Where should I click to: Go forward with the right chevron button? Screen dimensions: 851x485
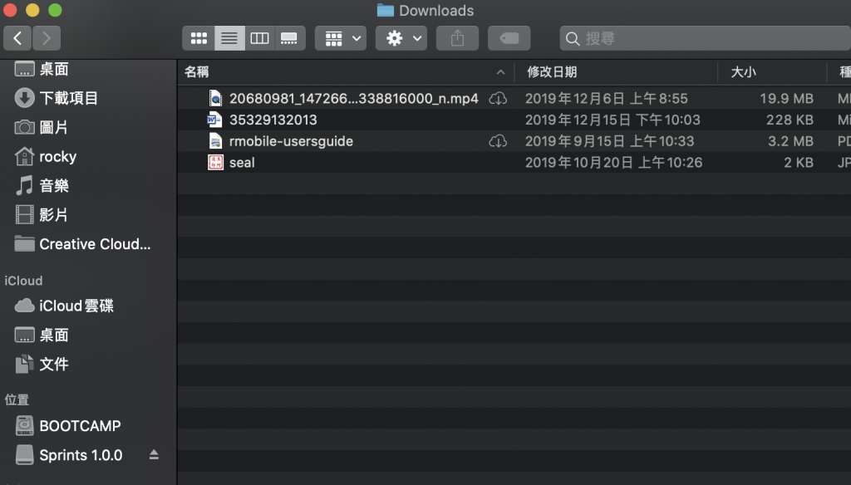pos(47,38)
